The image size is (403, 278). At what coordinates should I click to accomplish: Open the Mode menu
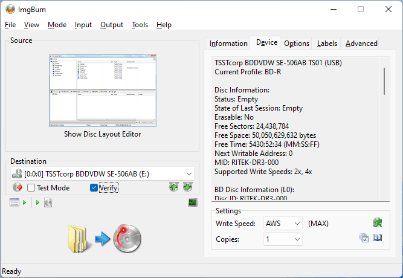57,25
